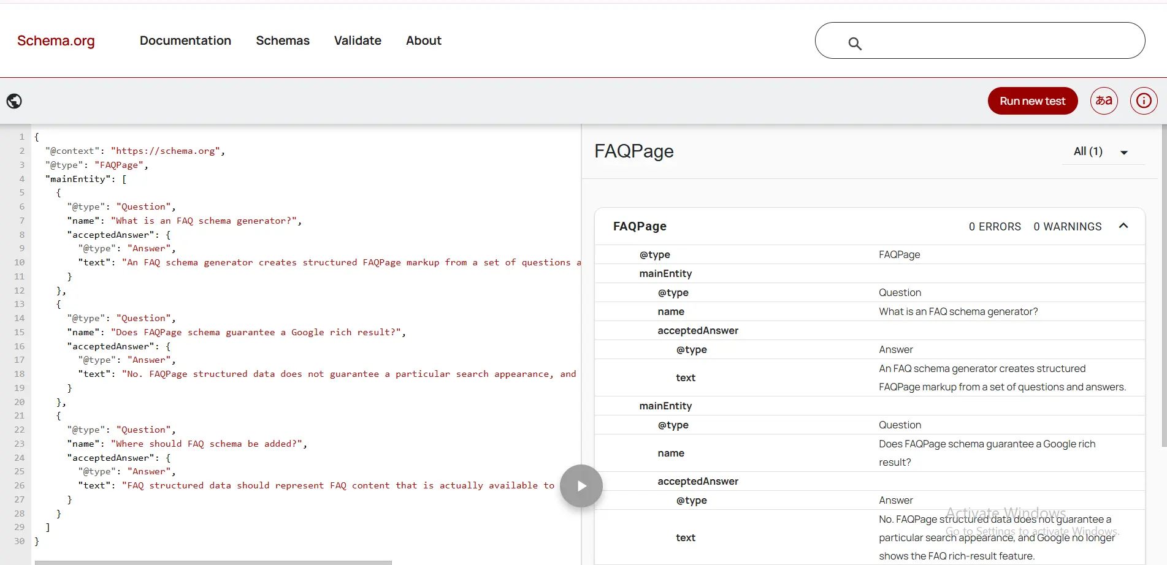
Task: Click code line "Where should FAQ schema be added?"
Action: (x=187, y=444)
